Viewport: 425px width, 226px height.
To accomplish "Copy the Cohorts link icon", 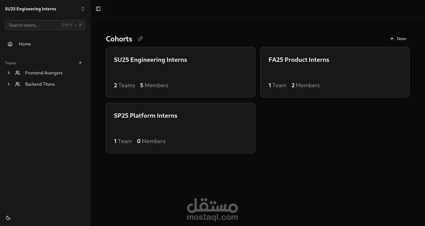I will [x=140, y=39].
